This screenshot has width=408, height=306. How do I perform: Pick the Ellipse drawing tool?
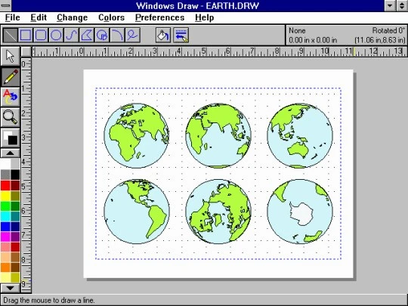click(x=56, y=35)
